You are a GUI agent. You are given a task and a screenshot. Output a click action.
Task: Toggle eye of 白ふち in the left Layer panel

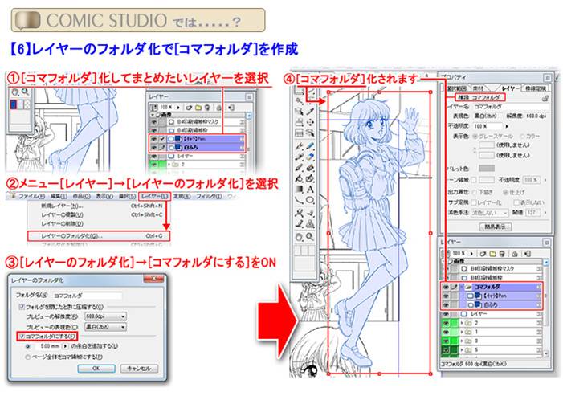(x=153, y=147)
